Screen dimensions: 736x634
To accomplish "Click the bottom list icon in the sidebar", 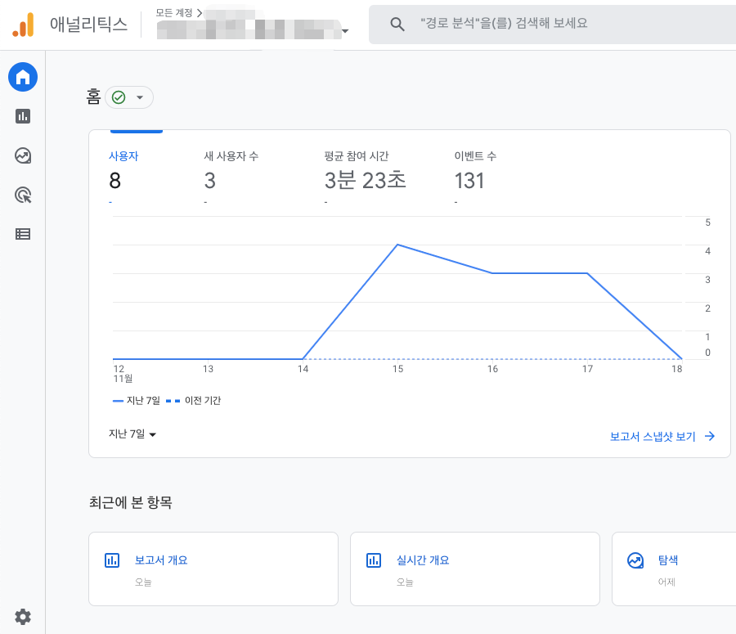I will point(22,234).
